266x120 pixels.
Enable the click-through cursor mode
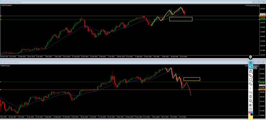[256, 67]
